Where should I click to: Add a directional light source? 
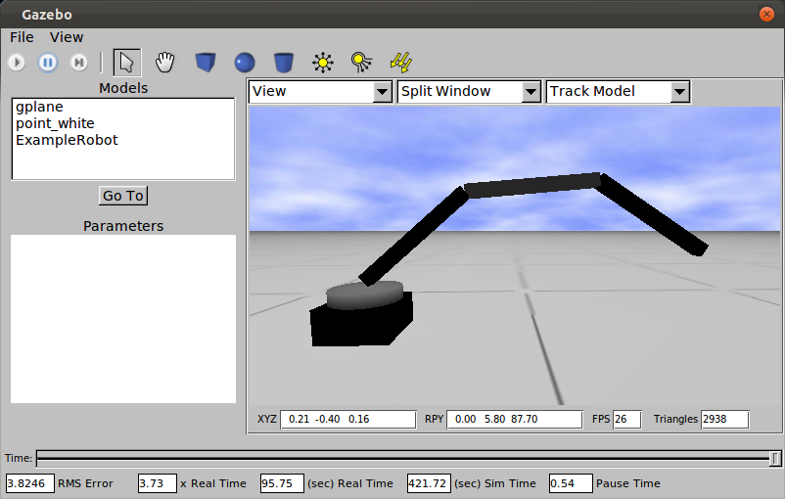pos(400,63)
